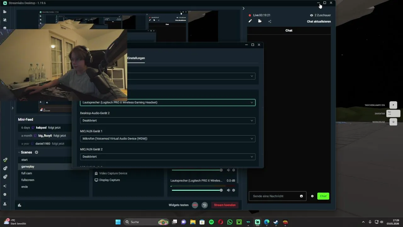Adjust the Lautsprecher volume slider
The width and height of the screenshot is (403, 227).
[197, 190]
